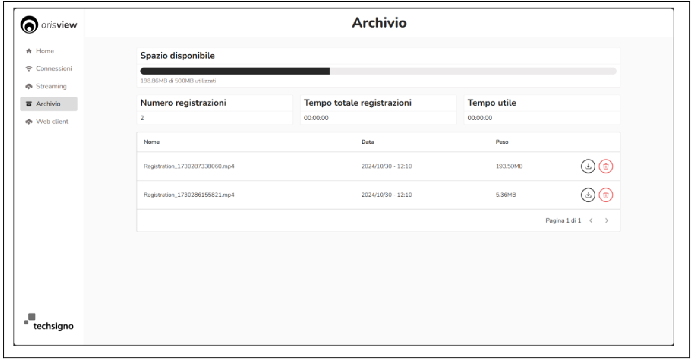Open Connessioni via its wifi icon

[28, 68]
